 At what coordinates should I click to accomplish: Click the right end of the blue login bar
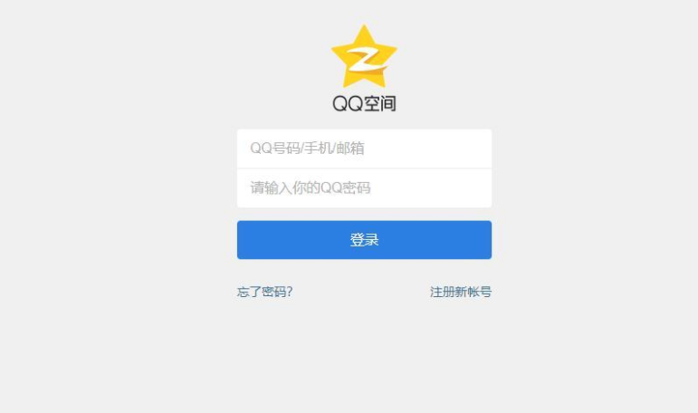[476, 240]
